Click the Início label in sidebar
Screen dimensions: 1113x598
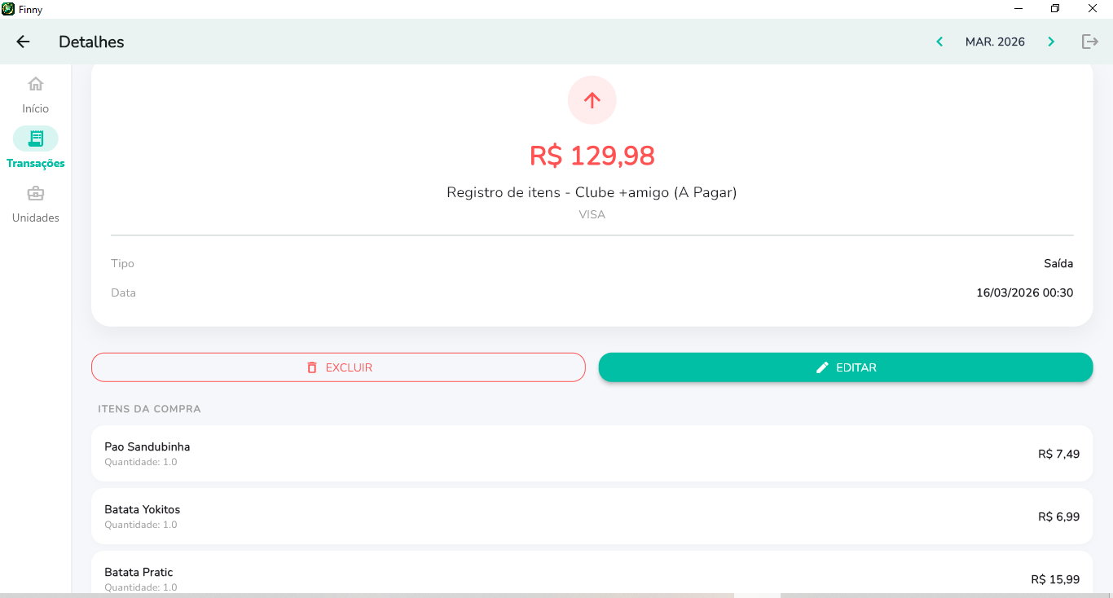click(36, 108)
